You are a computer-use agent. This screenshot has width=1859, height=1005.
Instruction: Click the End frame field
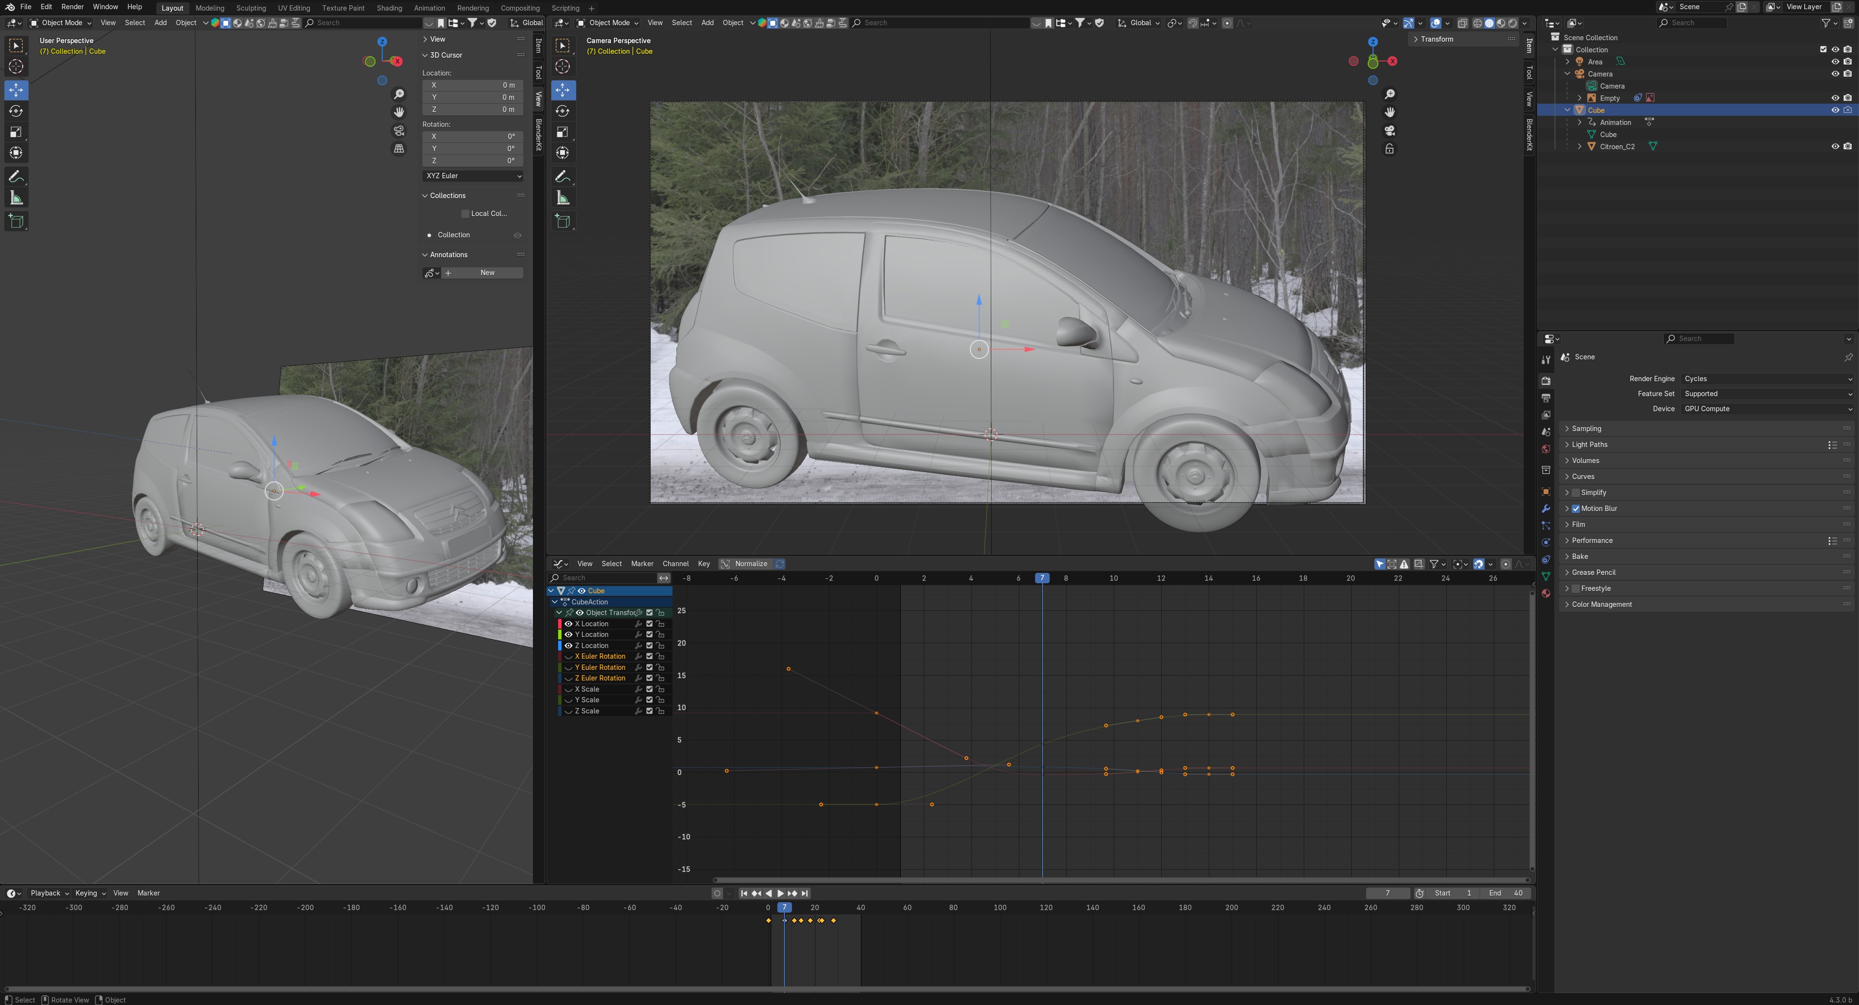tap(1506, 893)
